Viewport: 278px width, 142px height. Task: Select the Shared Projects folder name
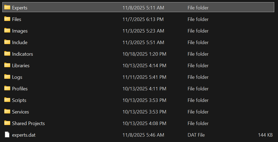tap(28, 123)
